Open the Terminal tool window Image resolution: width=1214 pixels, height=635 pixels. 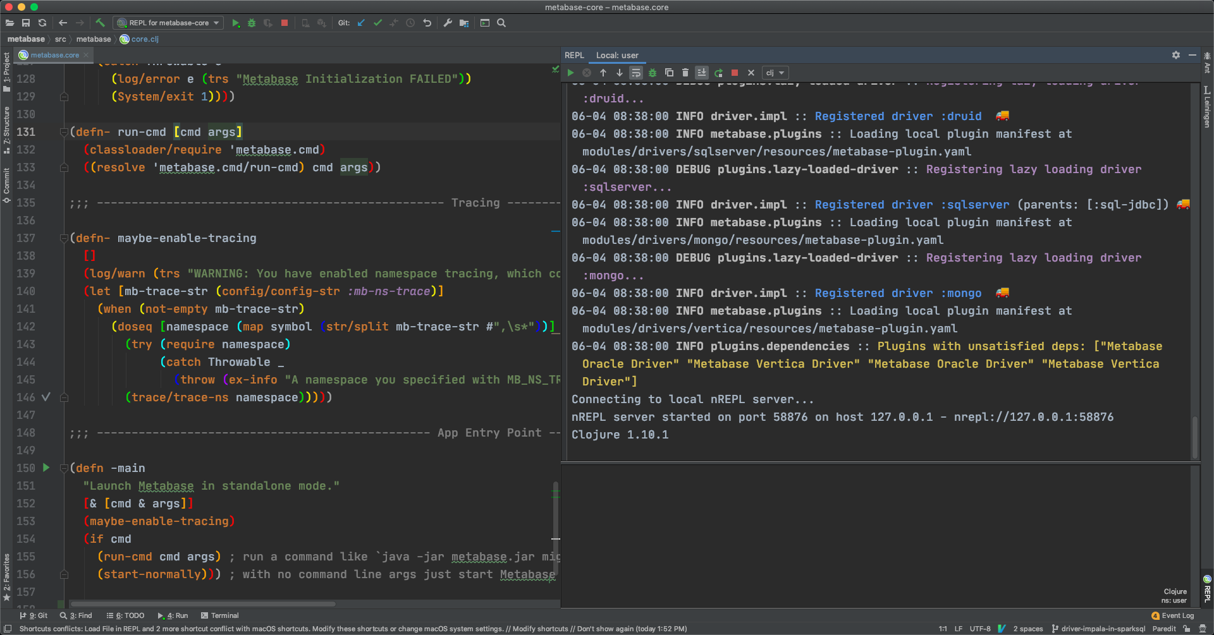(x=219, y=615)
